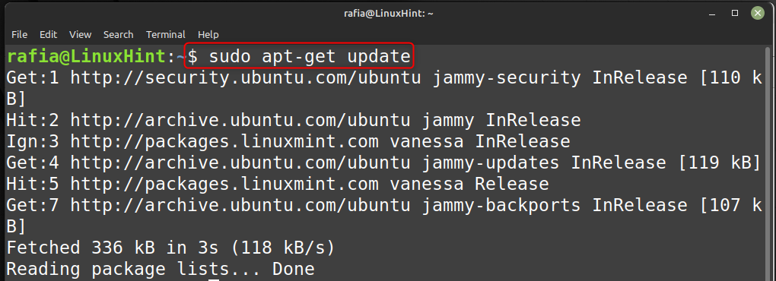Close the terminal with green X button
Image resolution: width=776 pixels, height=281 pixels.
pos(758,14)
